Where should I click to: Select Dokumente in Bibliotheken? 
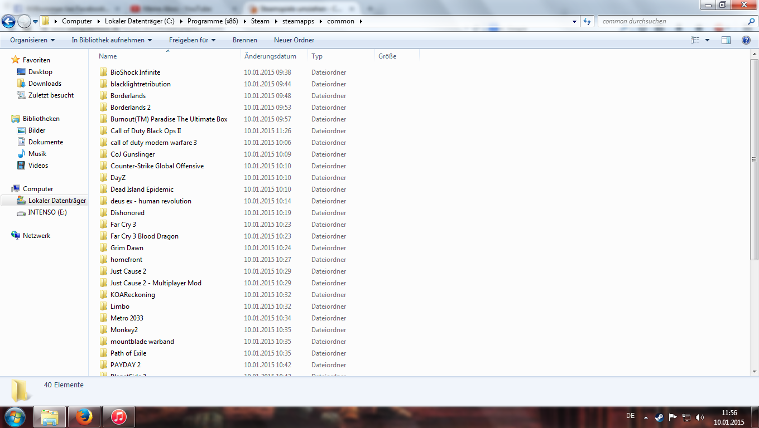(x=46, y=142)
